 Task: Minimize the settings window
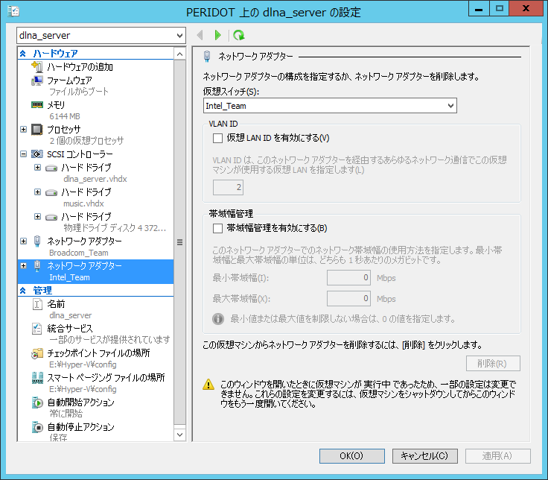pyautogui.click(x=479, y=9)
